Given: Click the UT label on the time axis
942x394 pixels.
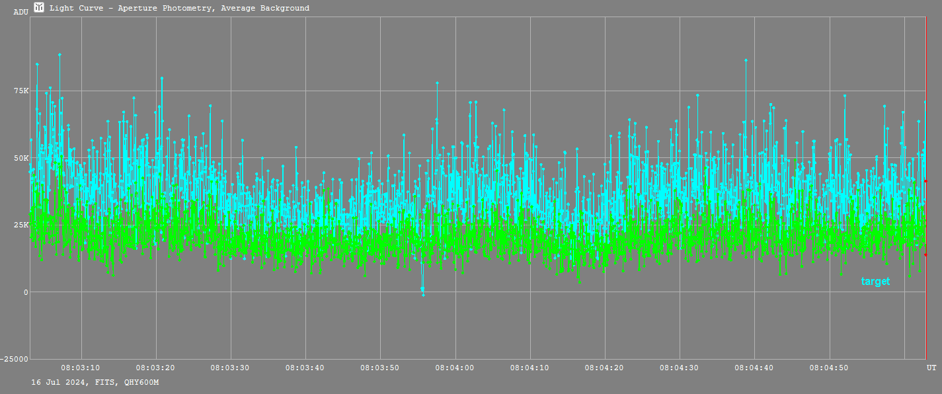Looking at the screenshot, I should [931, 367].
